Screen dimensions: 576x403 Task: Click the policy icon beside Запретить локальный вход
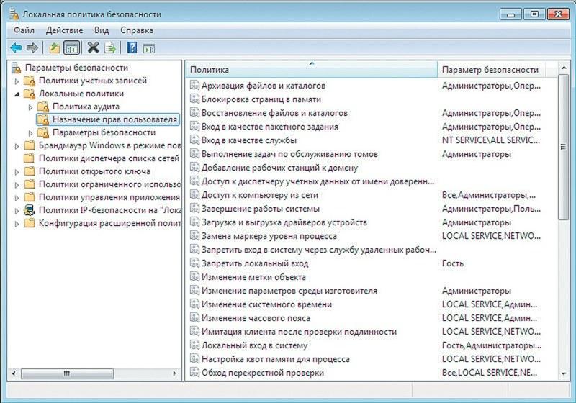(x=194, y=264)
